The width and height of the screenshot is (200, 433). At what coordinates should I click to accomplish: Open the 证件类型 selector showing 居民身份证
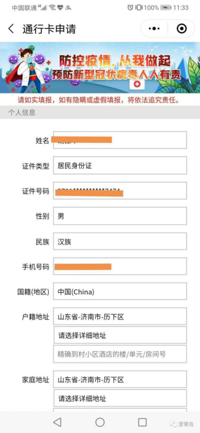pyautogui.click(x=120, y=165)
